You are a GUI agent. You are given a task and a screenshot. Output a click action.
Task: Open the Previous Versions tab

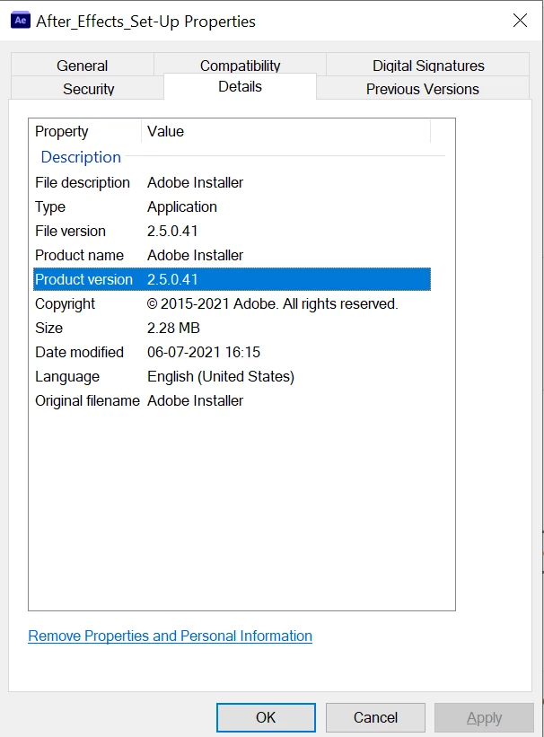(422, 88)
